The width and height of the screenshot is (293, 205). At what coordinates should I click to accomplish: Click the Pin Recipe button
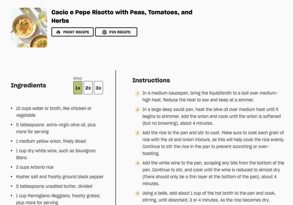click(x=116, y=32)
